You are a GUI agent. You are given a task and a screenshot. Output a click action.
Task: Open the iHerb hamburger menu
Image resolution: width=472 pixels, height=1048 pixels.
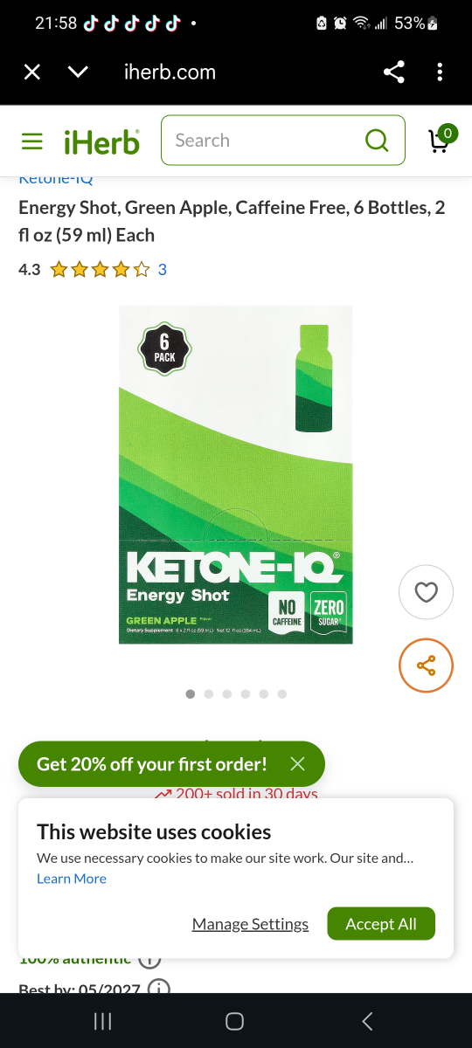[x=32, y=141]
